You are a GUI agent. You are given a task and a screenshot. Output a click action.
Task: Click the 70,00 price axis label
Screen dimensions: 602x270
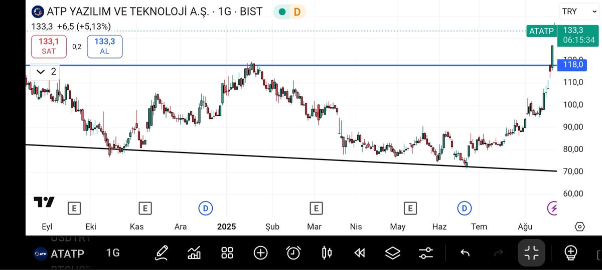(x=573, y=171)
